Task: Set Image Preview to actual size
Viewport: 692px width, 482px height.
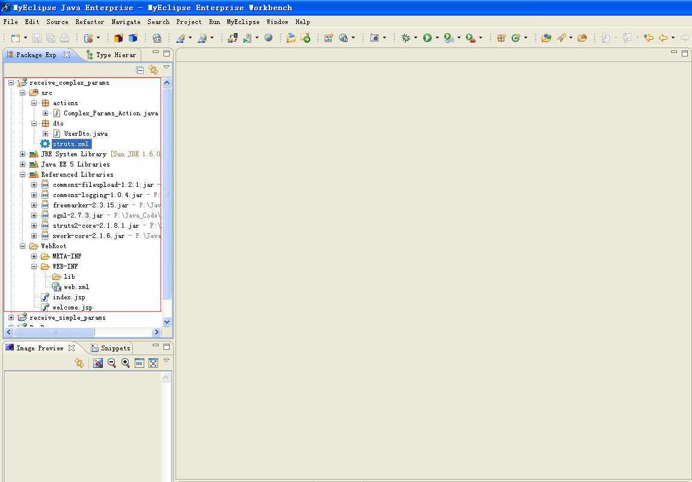Action: [139, 363]
